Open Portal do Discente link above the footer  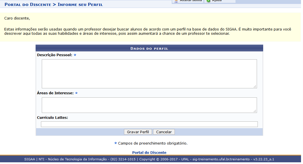(x=149, y=152)
